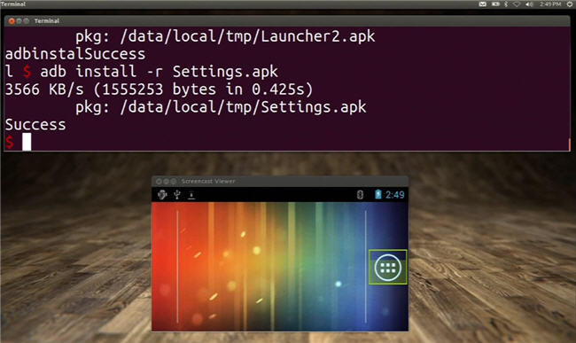Close the Screencast Viewer window

click(159, 182)
